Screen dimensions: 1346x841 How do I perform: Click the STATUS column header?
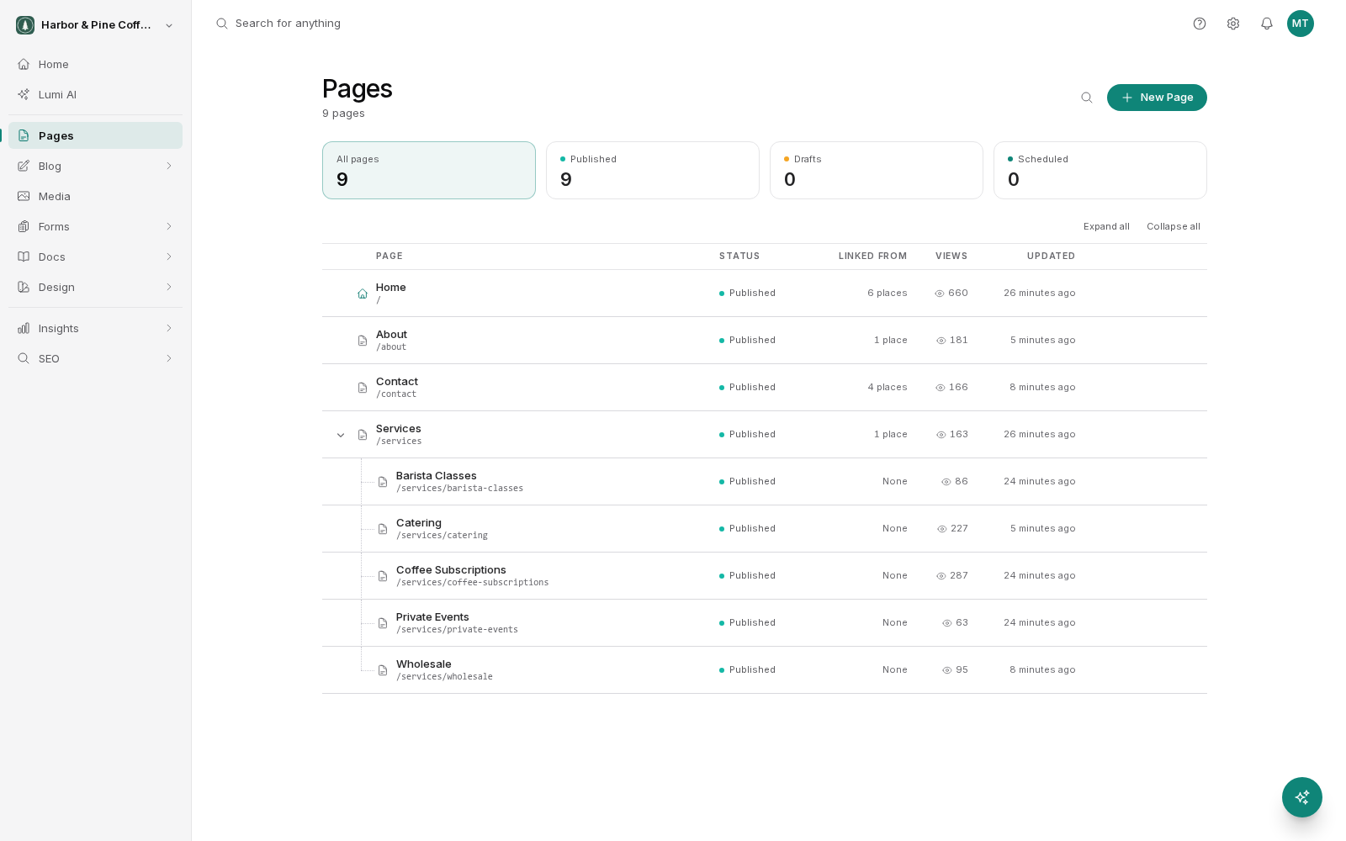(739, 256)
